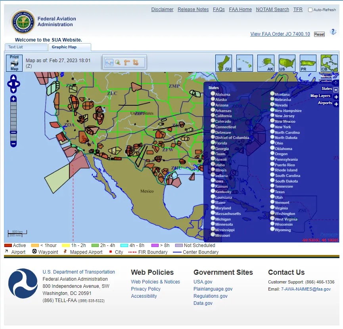Select the California state radio button
The width and height of the screenshot is (343, 329).
(x=213, y=115)
